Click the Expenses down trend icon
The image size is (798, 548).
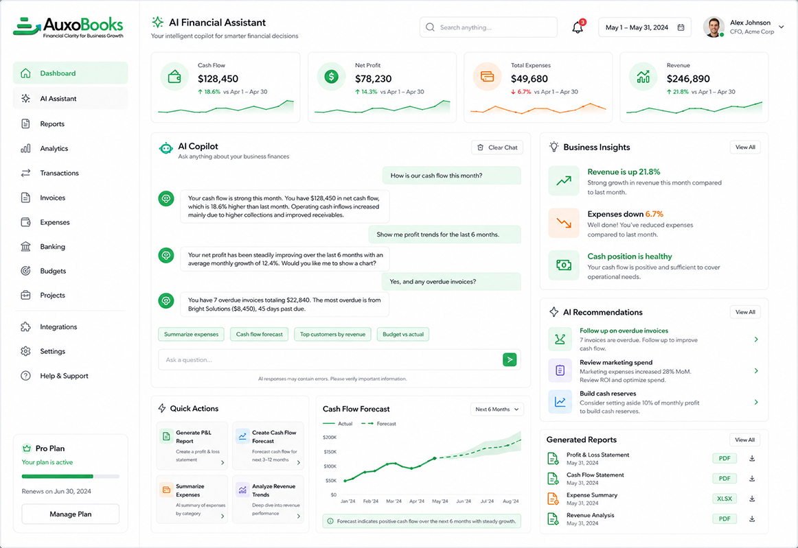564,223
